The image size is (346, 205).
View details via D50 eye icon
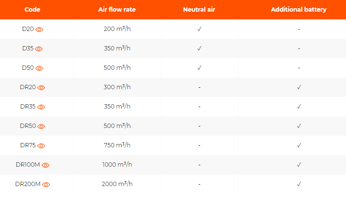pos(39,68)
